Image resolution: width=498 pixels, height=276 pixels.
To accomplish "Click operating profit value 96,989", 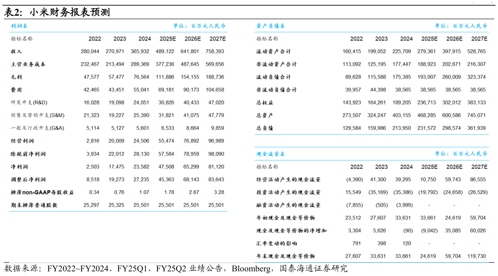I will [x=216, y=141].
